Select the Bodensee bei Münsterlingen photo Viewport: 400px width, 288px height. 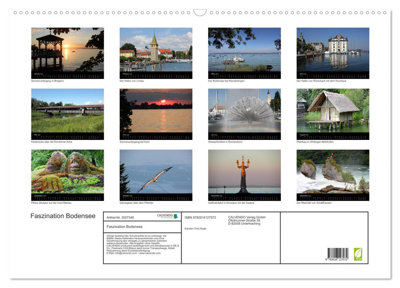click(244, 53)
